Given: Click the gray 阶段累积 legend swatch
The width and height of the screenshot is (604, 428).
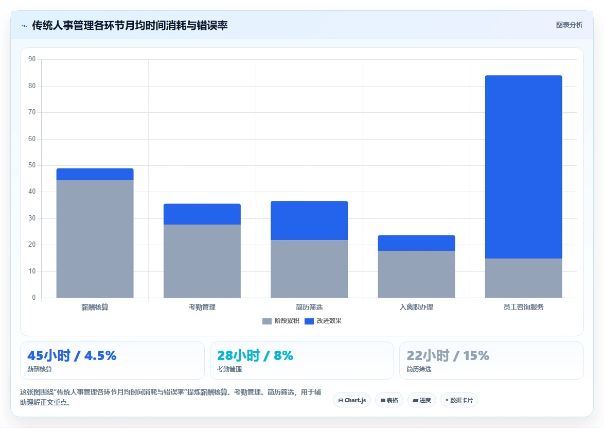Looking at the screenshot, I should tap(267, 321).
